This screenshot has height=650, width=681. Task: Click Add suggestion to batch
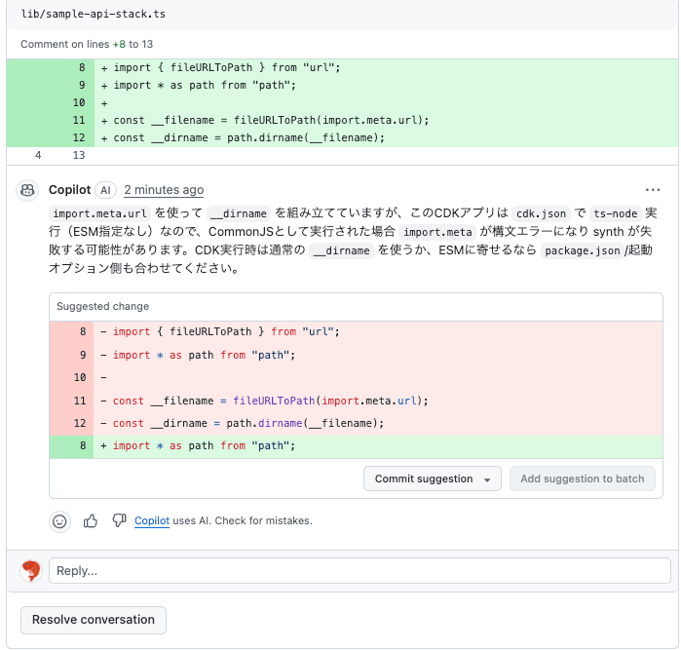[x=582, y=478]
